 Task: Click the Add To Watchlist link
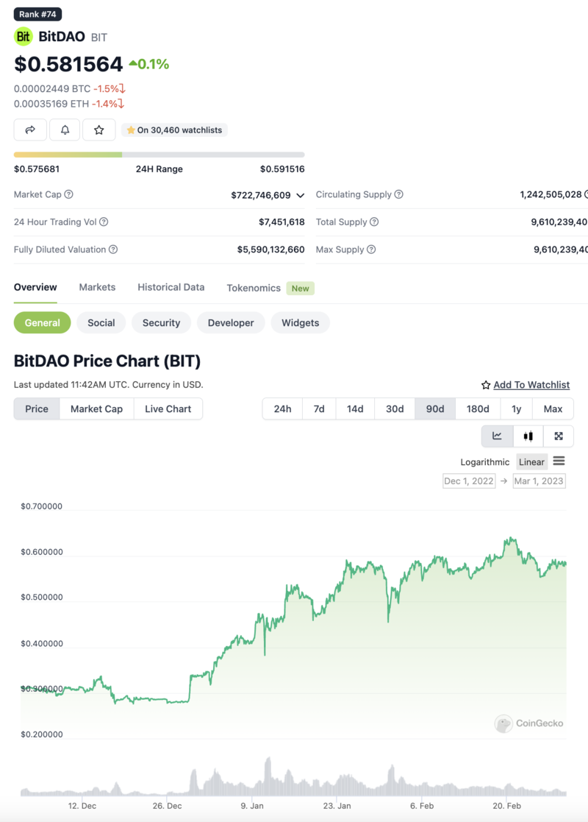531,385
